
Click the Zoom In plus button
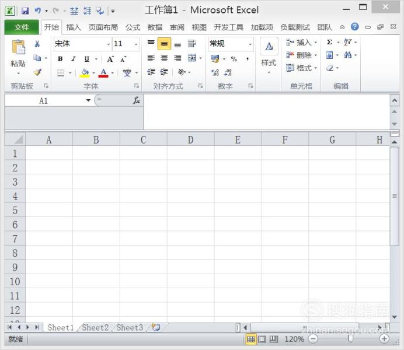click(x=384, y=339)
